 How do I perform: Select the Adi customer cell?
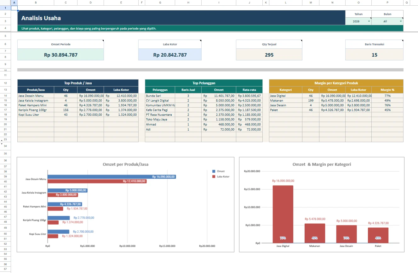click(x=160, y=129)
